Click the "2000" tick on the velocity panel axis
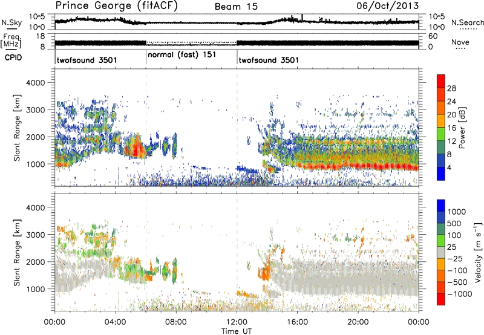Screen dimensions: 484x335 35,262
